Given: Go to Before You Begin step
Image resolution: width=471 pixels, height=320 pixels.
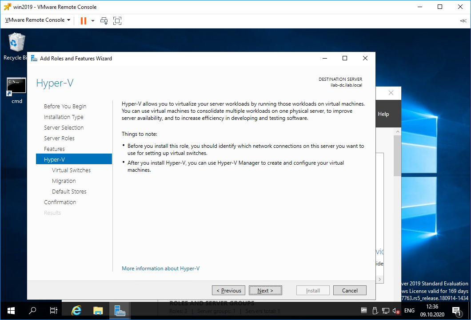Looking at the screenshot, I should click(65, 107).
